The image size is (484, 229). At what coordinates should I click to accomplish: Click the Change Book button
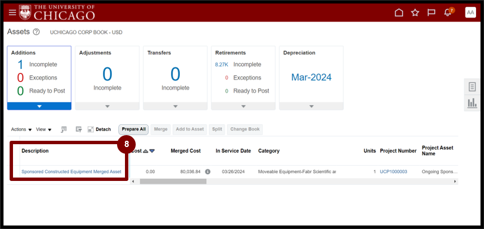coord(245,129)
